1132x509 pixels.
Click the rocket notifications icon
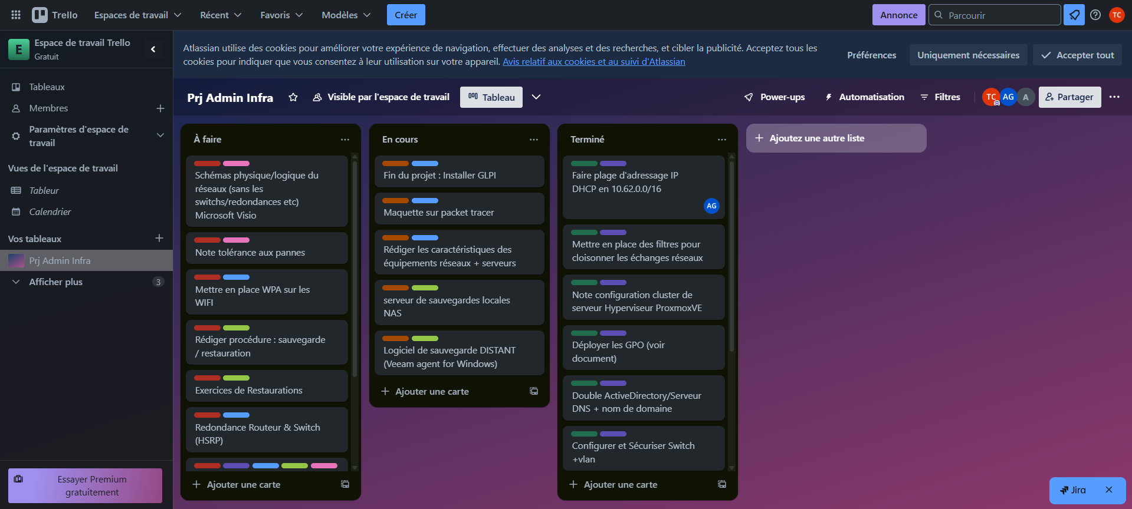click(x=1074, y=15)
